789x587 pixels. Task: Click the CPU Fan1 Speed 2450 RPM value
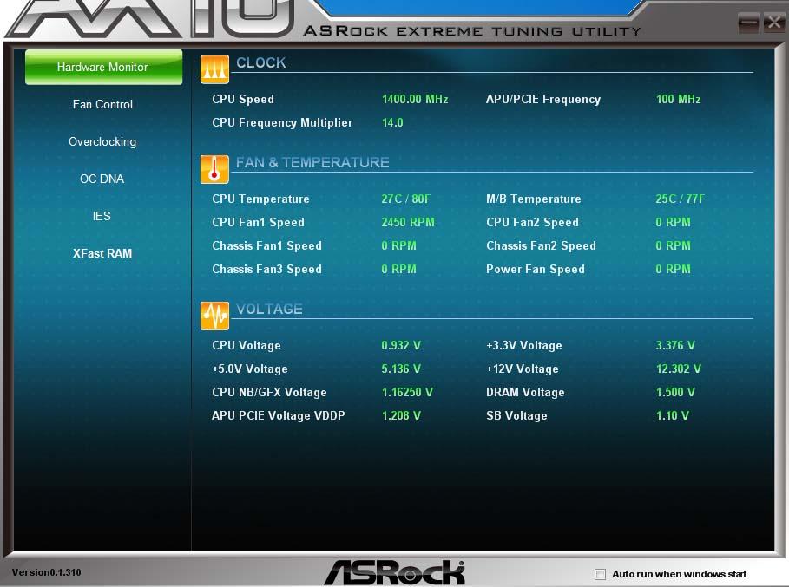[x=408, y=222]
